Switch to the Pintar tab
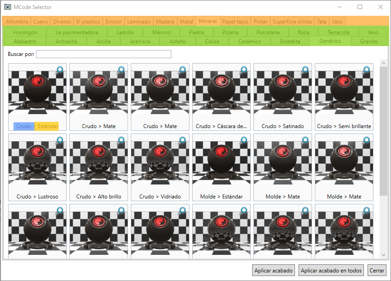The width and height of the screenshot is (391, 281). point(260,22)
